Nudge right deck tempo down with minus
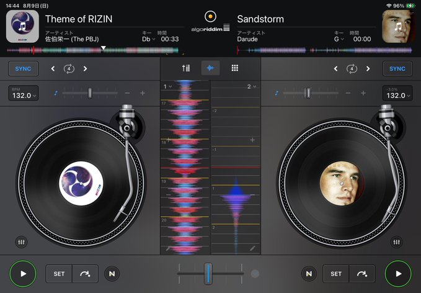The image size is (421, 293). pos(348,93)
